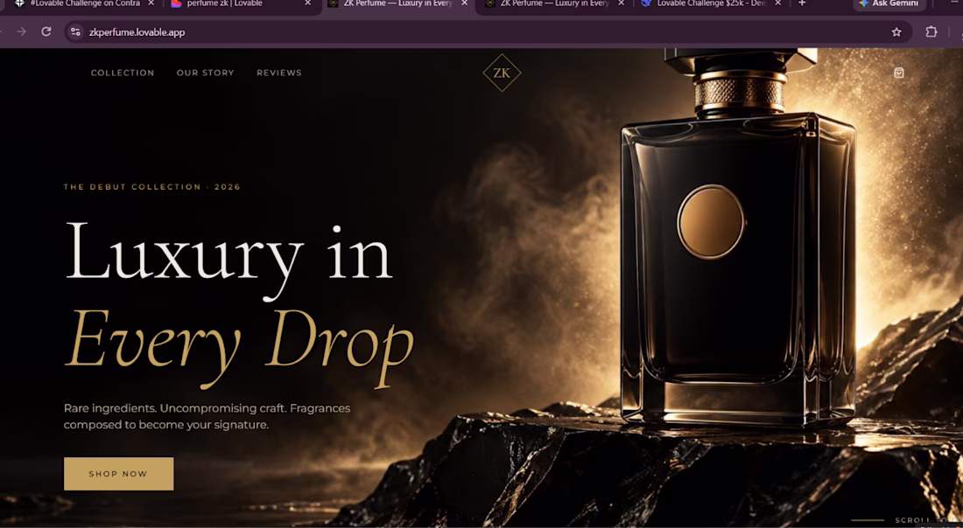The image size is (963, 528).
Task: Go to the Our Story page link
Action: 206,73
